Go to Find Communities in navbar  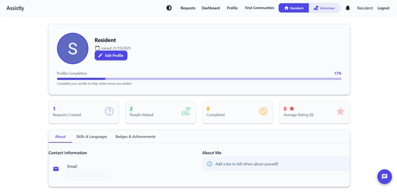click(260, 8)
